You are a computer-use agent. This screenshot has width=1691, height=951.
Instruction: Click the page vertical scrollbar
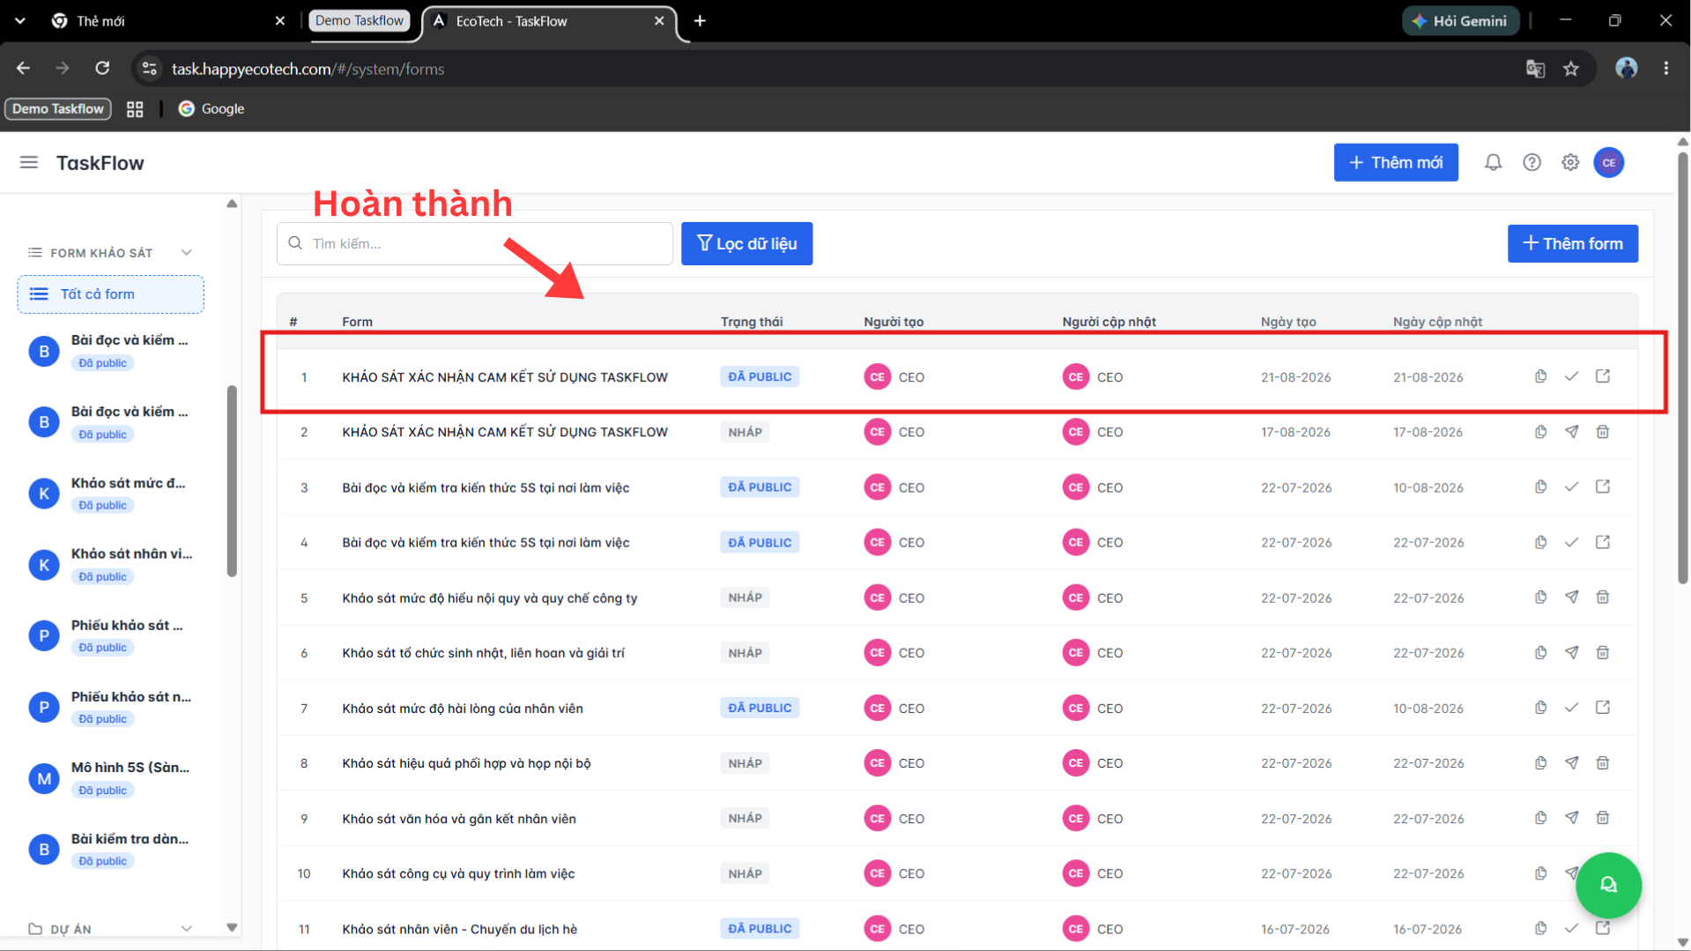[1682, 368]
